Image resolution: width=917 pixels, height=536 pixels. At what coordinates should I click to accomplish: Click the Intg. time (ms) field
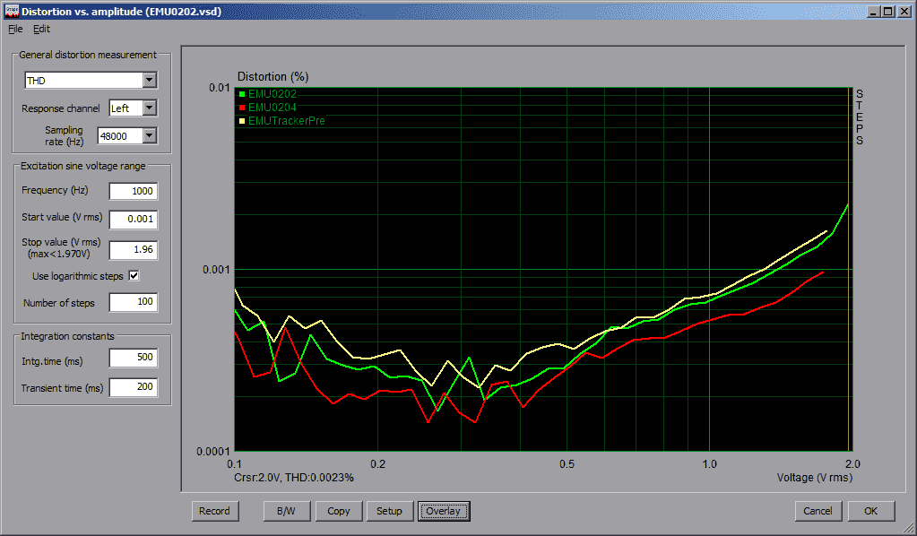pyautogui.click(x=133, y=359)
